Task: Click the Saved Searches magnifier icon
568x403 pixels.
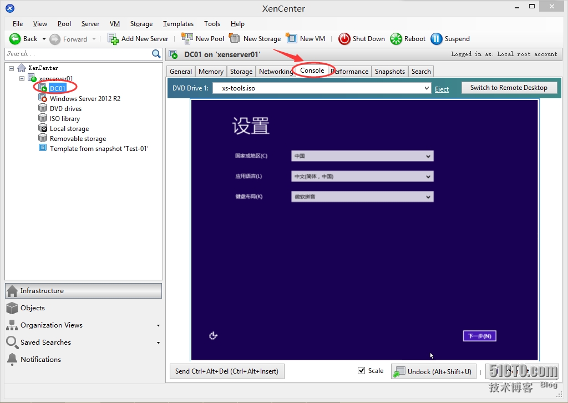Action: tap(12, 342)
